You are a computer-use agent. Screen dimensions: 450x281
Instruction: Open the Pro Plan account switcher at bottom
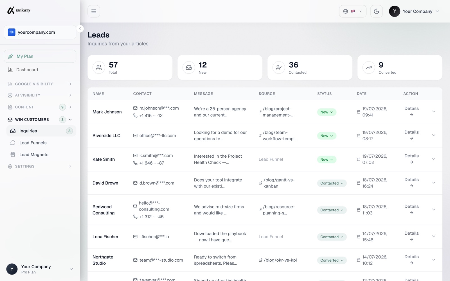(40, 269)
